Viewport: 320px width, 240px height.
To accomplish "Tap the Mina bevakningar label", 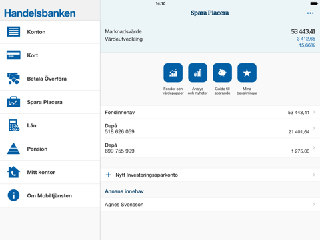I will (x=247, y=91).
